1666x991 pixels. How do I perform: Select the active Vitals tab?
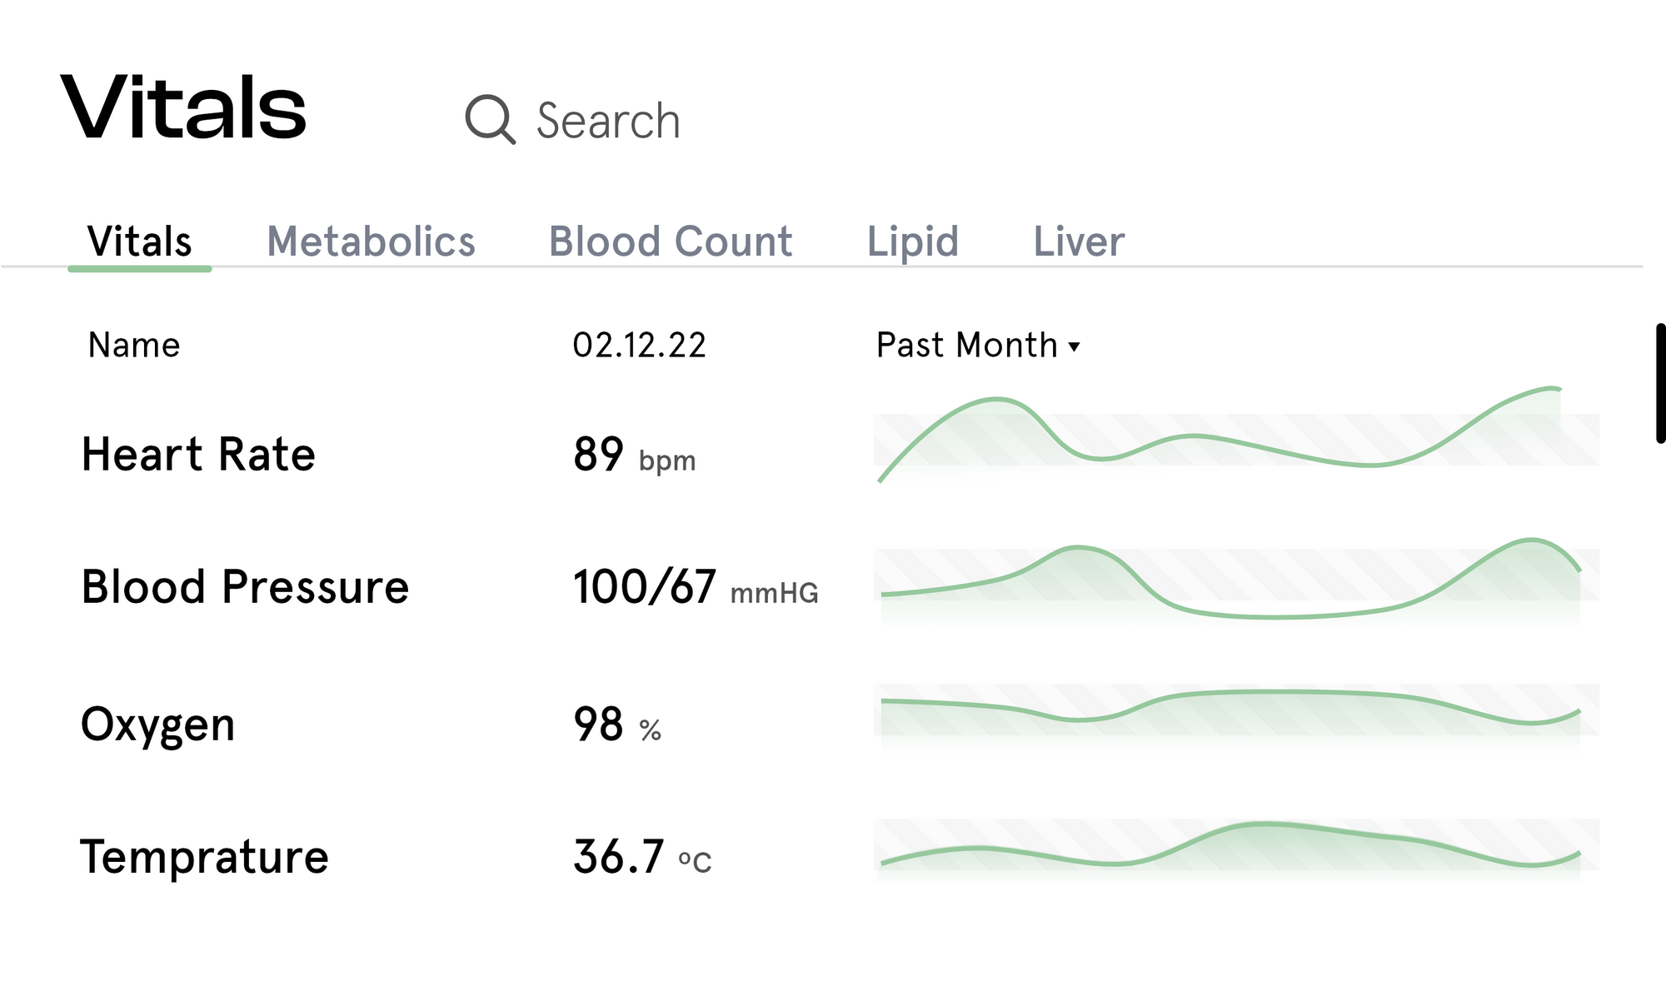[140, 242]
